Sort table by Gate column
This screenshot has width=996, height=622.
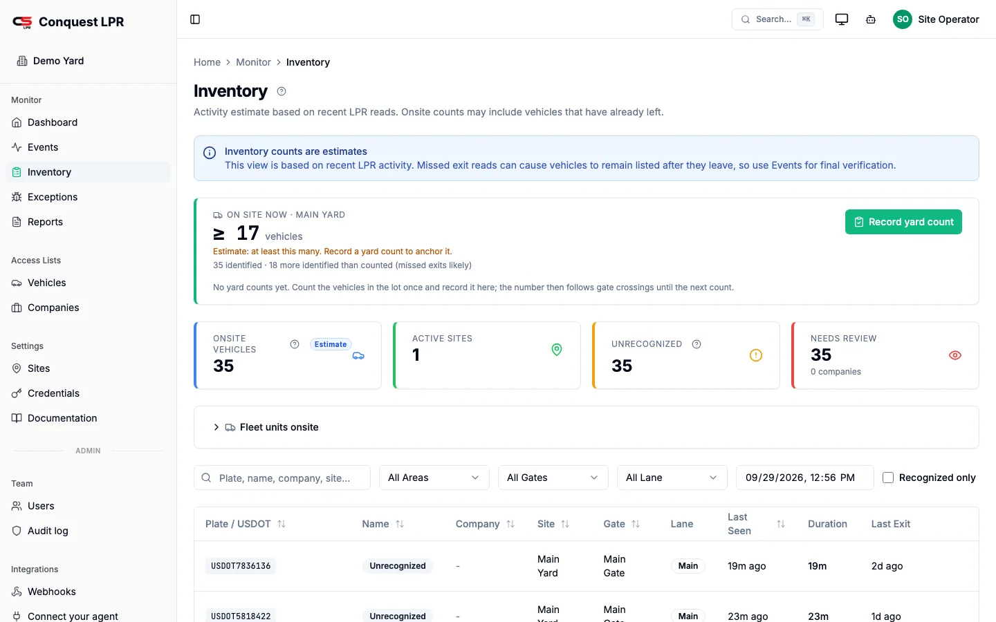pos(636,524)
